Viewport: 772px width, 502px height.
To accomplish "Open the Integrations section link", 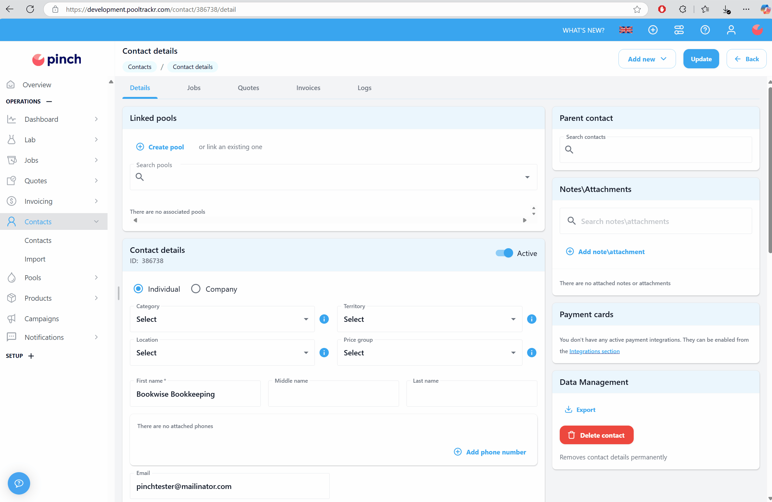I will 595,351.
